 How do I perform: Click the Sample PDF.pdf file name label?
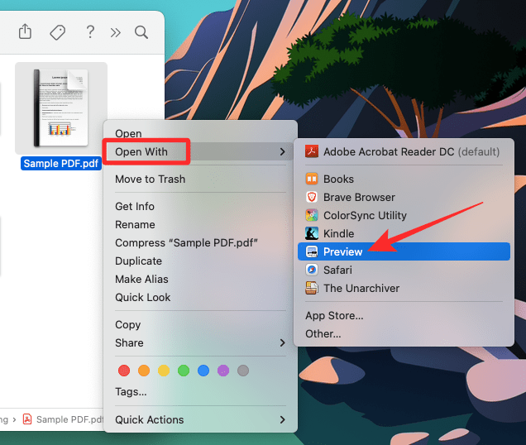point(61,164)
